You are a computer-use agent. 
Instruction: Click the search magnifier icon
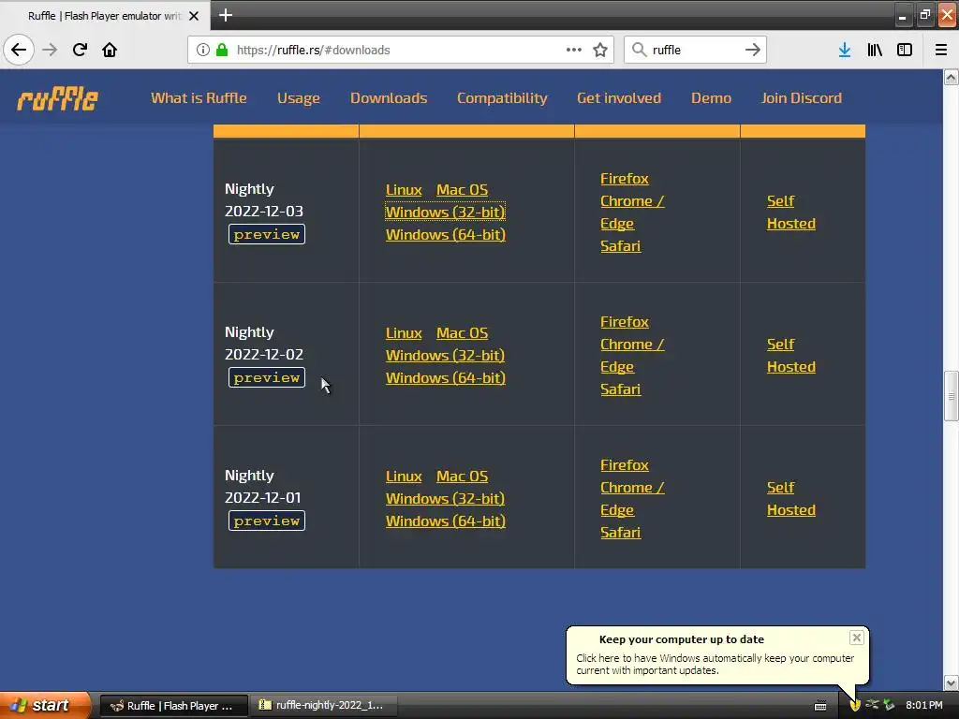639,50
